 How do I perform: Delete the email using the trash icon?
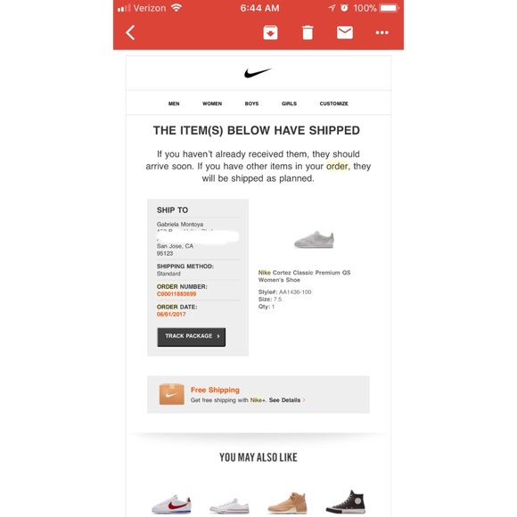click(x=308, y=33)
